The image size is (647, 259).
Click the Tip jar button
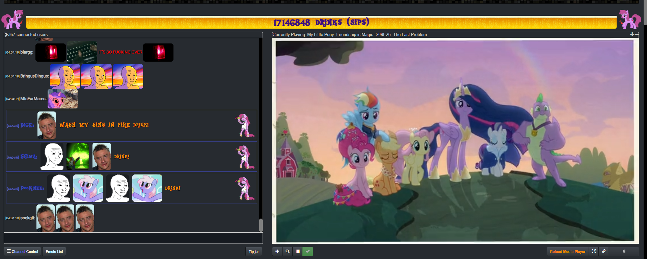[x=253, y=252]
